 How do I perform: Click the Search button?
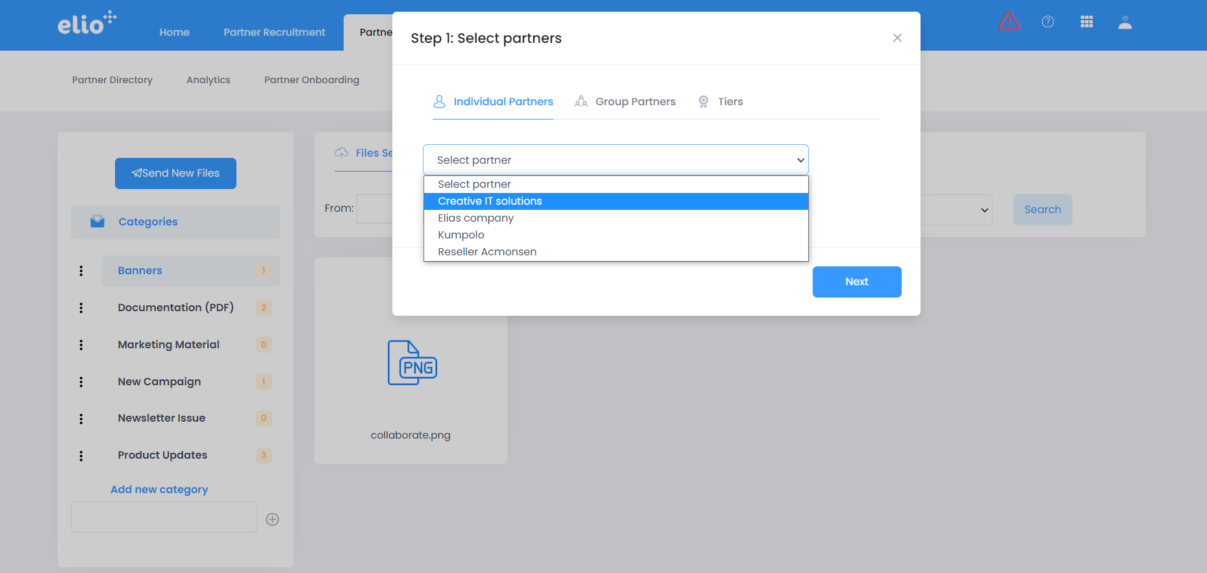[x=1043, y=210]
